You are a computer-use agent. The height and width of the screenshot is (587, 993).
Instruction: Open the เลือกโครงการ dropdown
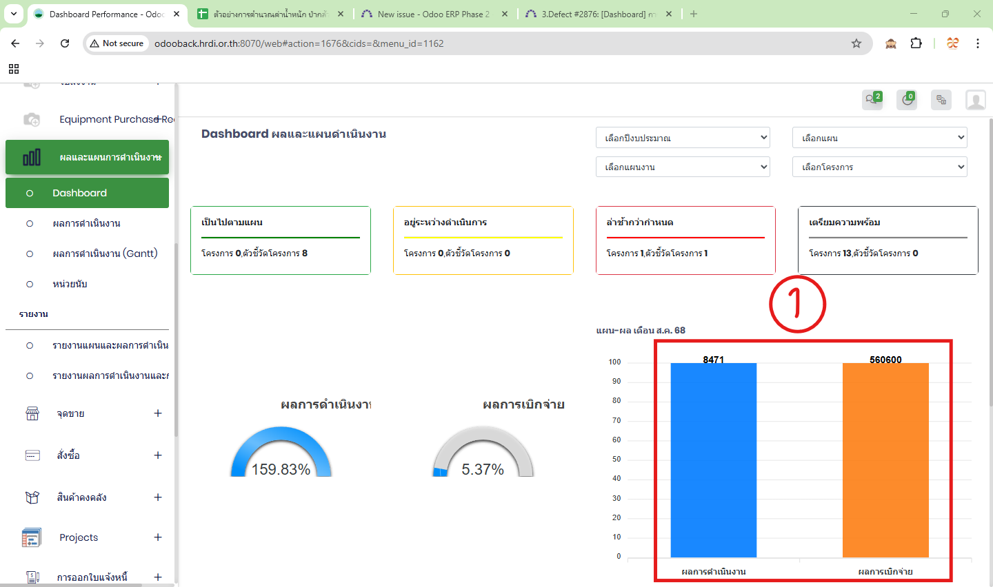click(x=879, y=167)
